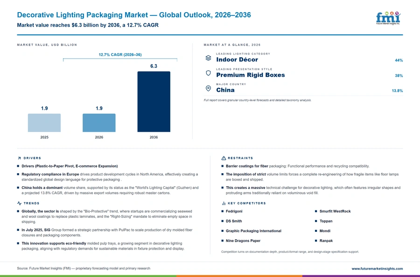This screenshot has width=420, height=277.
Task: Click the layers icon beside Indoor Décor
Action: point(208,58)
